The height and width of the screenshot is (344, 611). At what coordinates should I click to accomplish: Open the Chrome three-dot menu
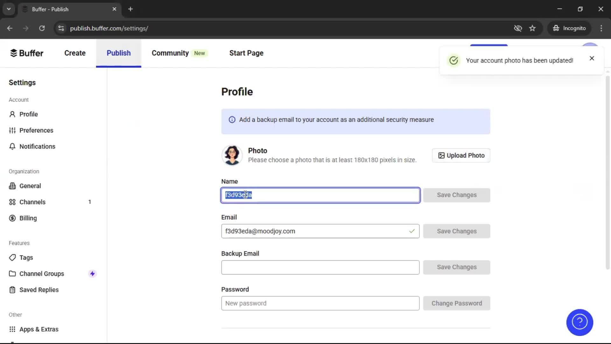click(601, 28)
